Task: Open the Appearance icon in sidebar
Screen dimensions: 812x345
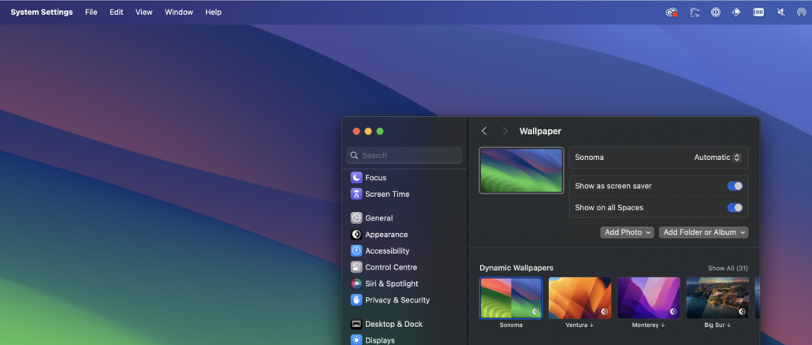Action: [x=356, y=234]
